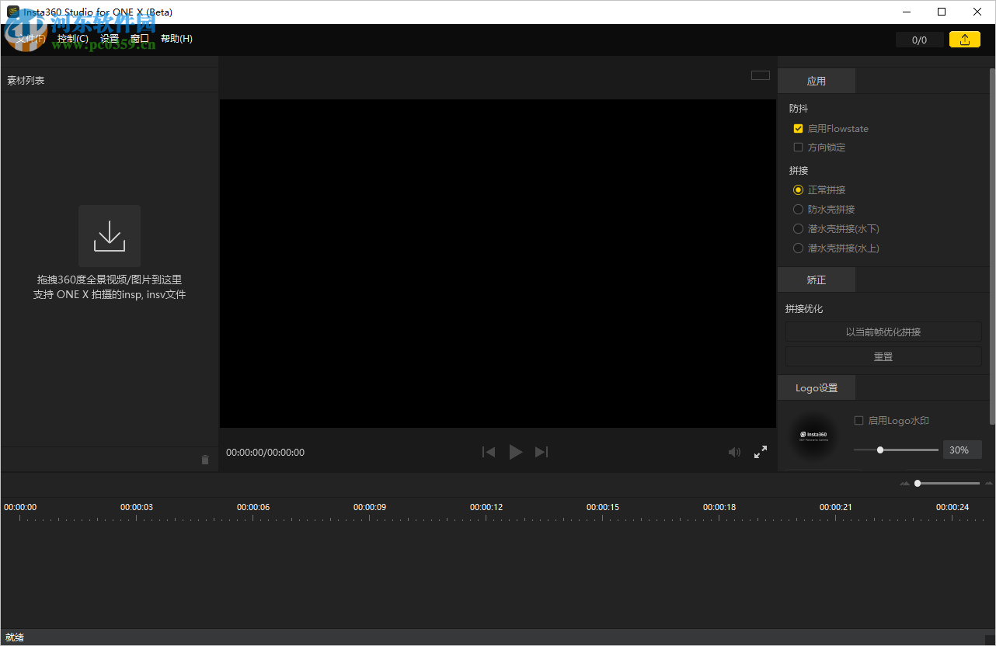The image size is (996, 646).
Task: Enable the 启用Logo水印 watermark checkbox
Action: [x=858, y=420]
